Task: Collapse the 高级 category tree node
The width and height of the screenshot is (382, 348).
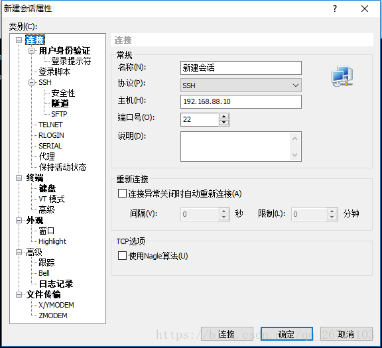Action: [19, 252]
